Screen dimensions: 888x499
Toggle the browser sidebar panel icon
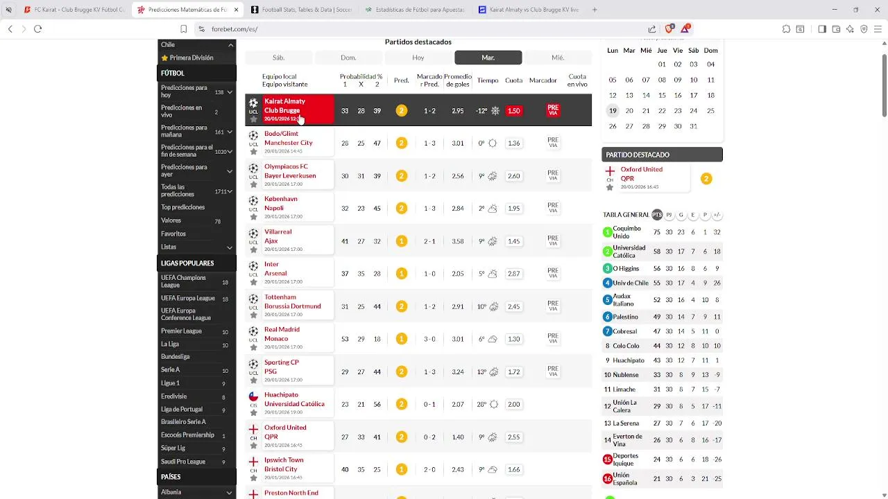822,29
